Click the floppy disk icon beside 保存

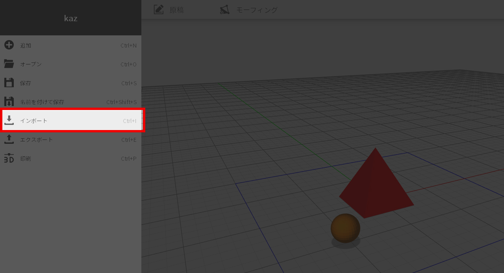(x=9, y=83)
